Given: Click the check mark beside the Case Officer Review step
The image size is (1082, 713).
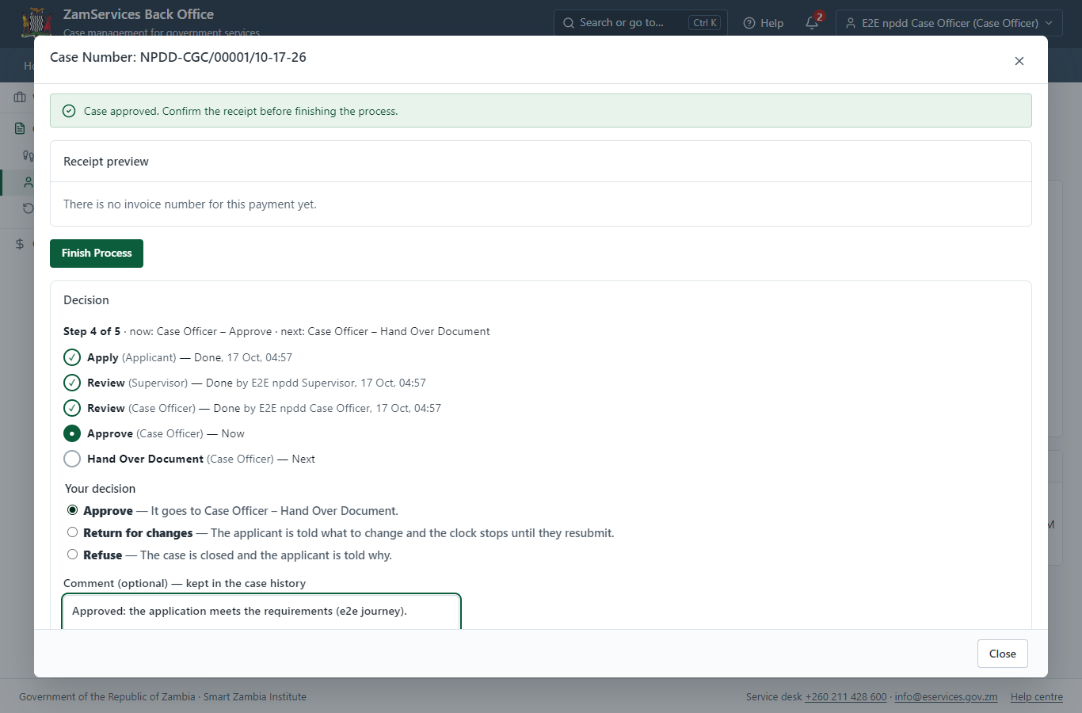Looking at the screenshot, I should (x=72, y=408).
